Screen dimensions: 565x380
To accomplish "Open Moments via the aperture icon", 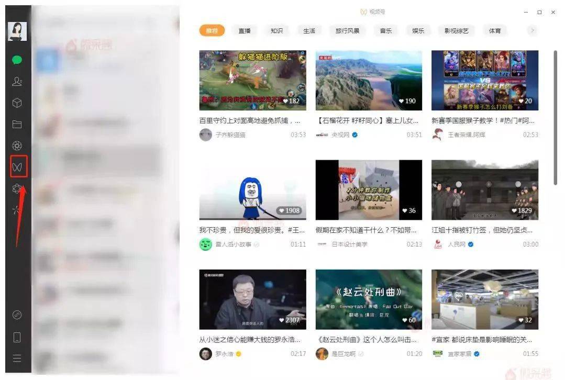I will click(17, 146).
